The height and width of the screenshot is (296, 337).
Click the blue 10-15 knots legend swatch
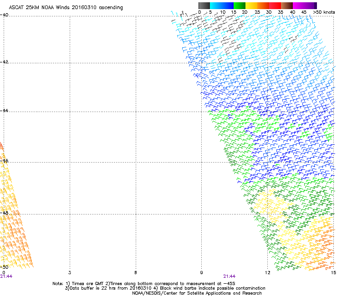228,5
